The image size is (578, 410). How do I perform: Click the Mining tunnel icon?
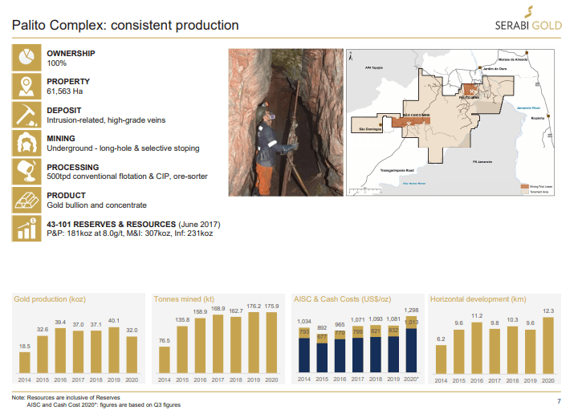click(x=26, y=144)
